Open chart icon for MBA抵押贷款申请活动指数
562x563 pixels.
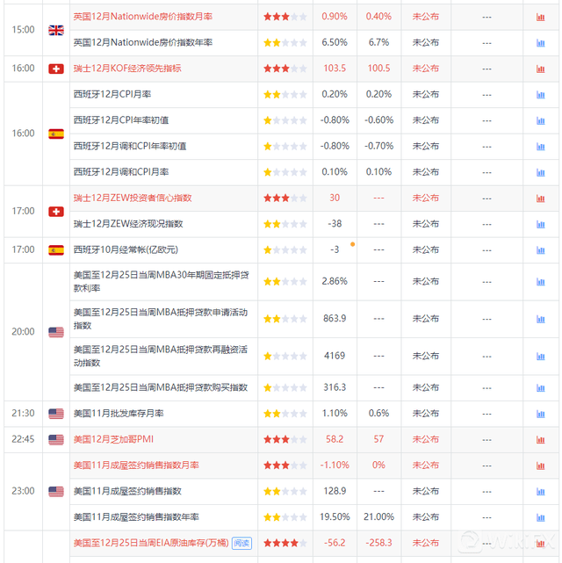540,319
